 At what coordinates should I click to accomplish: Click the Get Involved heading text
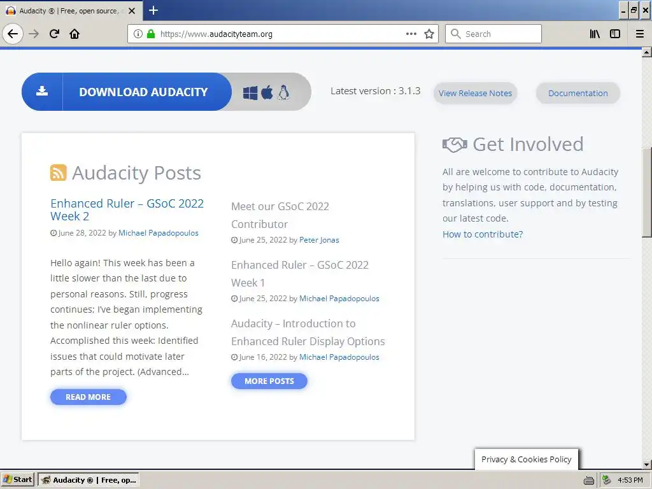[528, 145]
